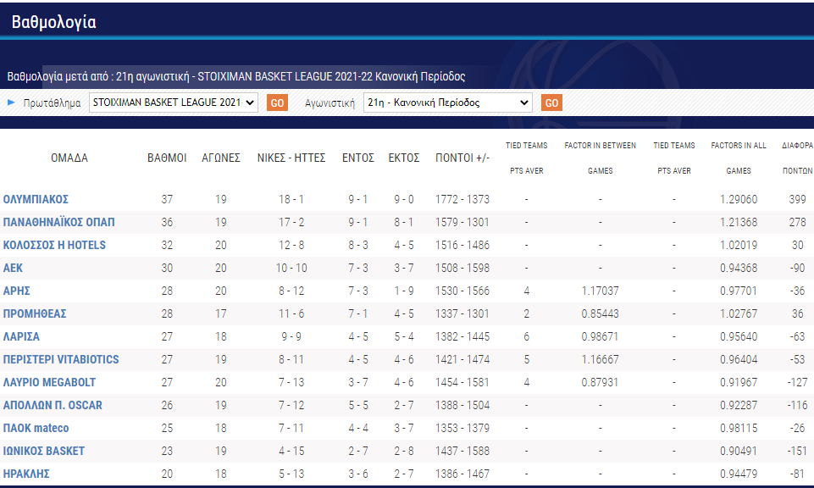Screen dimensions: 814x488
Task: Open the ΠΕΡΙΣΤΕΡΙ VITABIOTICS team link
Action: 61,359
